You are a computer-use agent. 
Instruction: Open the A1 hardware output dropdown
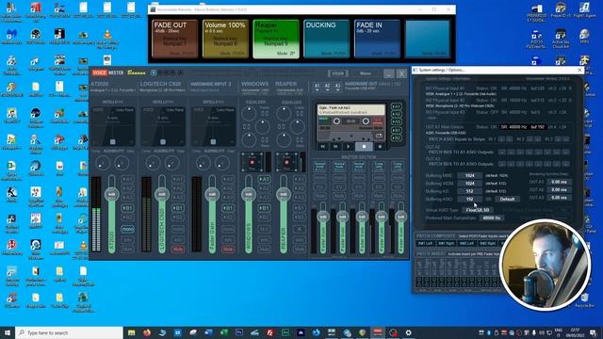(x=317, y=87)
